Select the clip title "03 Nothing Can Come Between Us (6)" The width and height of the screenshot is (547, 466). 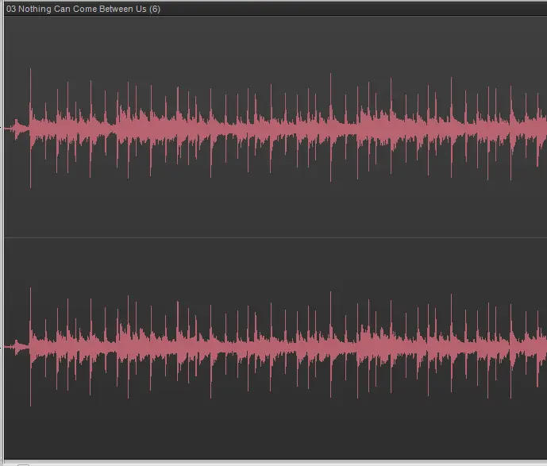tap(83, 9)
